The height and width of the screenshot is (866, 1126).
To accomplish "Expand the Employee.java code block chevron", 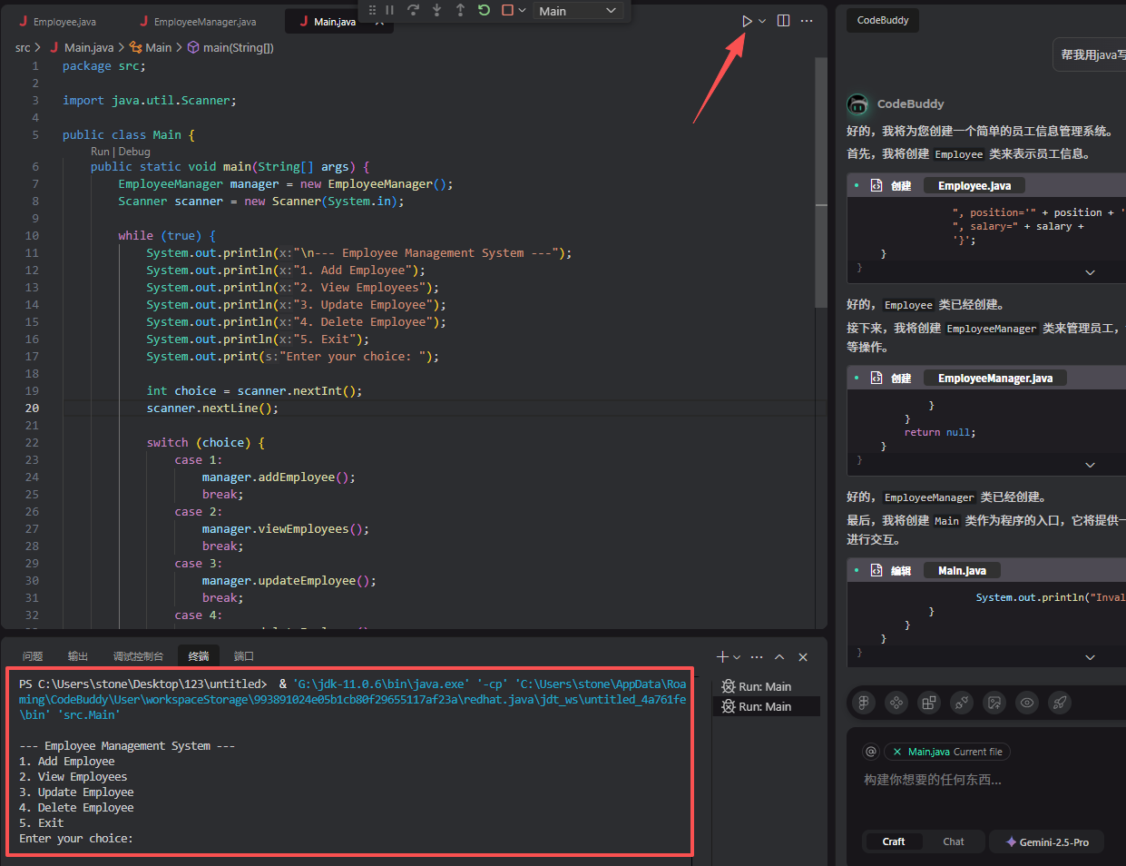I will [1090, 272].
